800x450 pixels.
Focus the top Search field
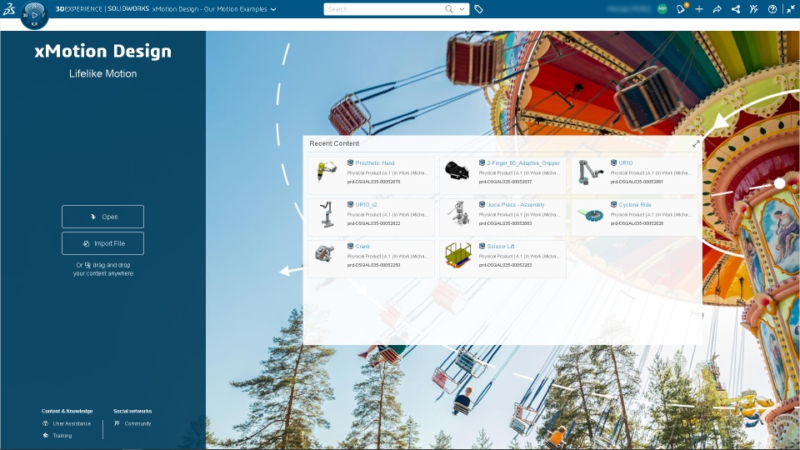(383, 9)
